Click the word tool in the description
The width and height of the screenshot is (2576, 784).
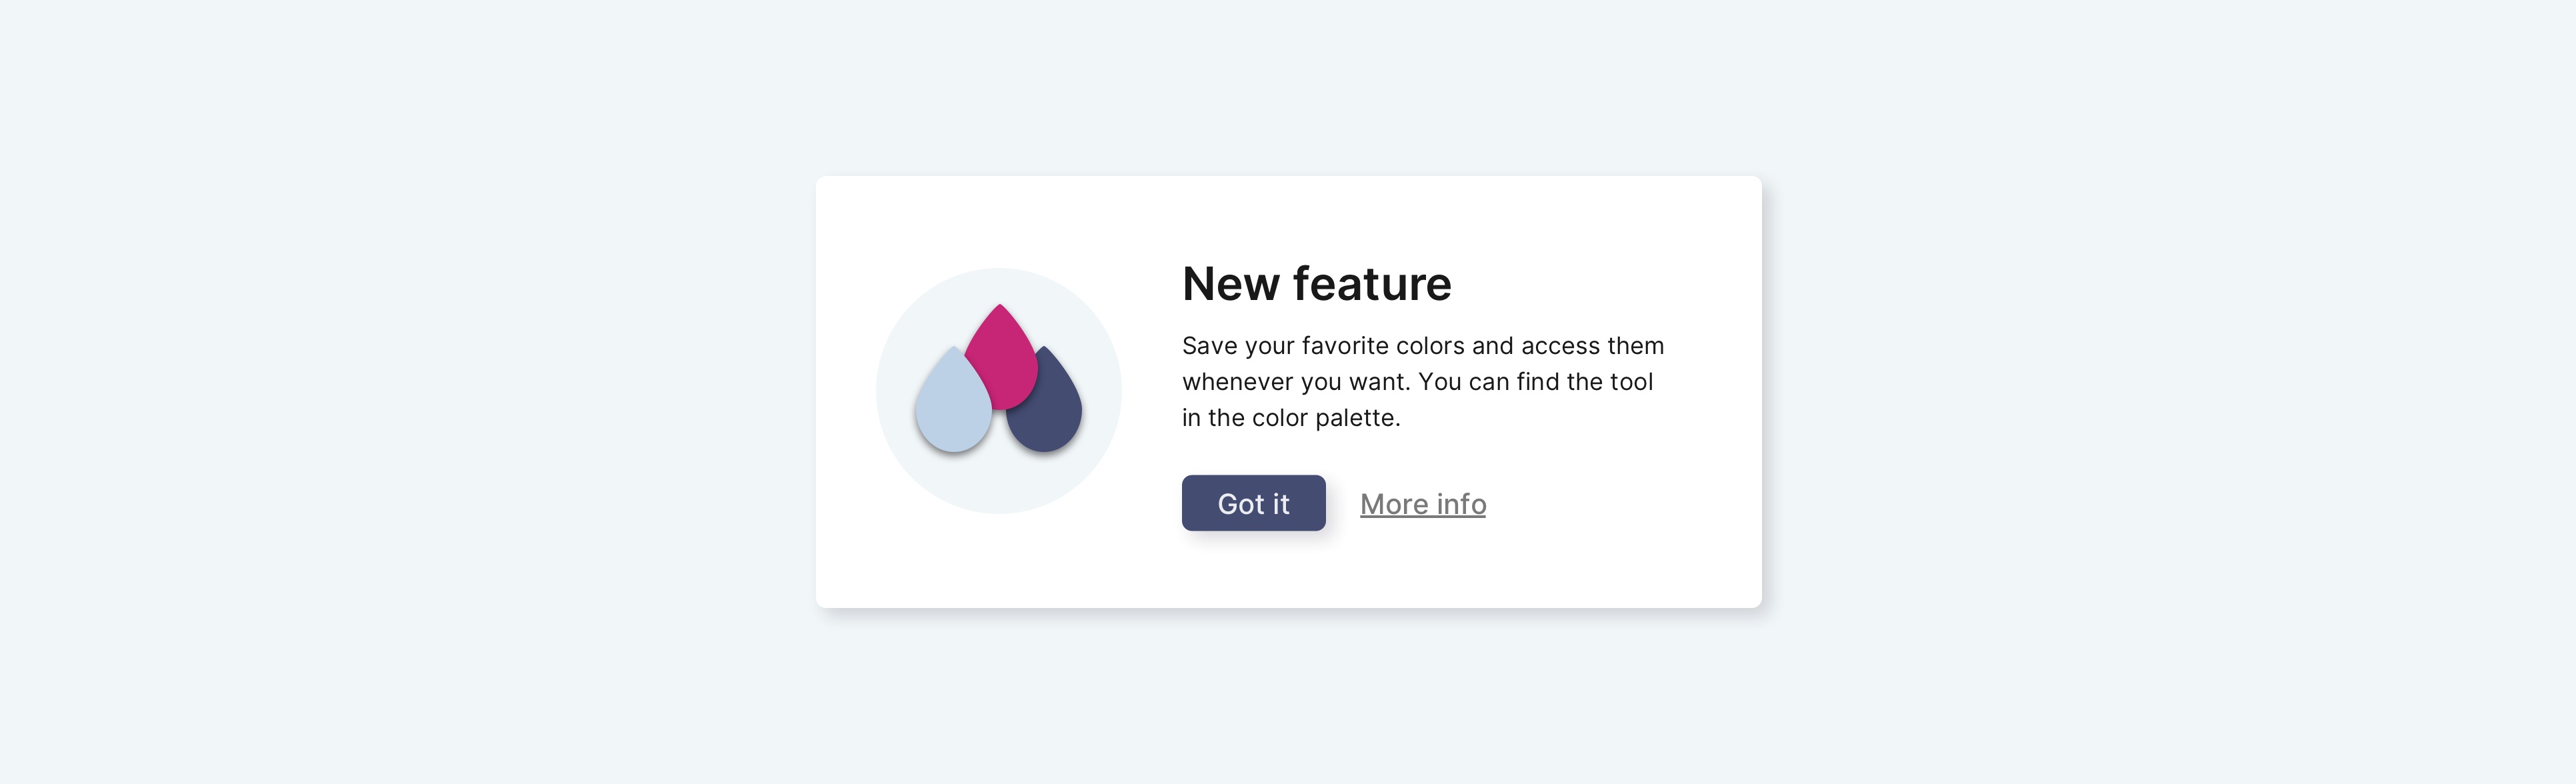1631,382
